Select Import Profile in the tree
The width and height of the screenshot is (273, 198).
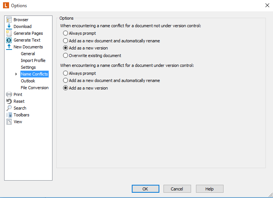[x=33, y=60]
